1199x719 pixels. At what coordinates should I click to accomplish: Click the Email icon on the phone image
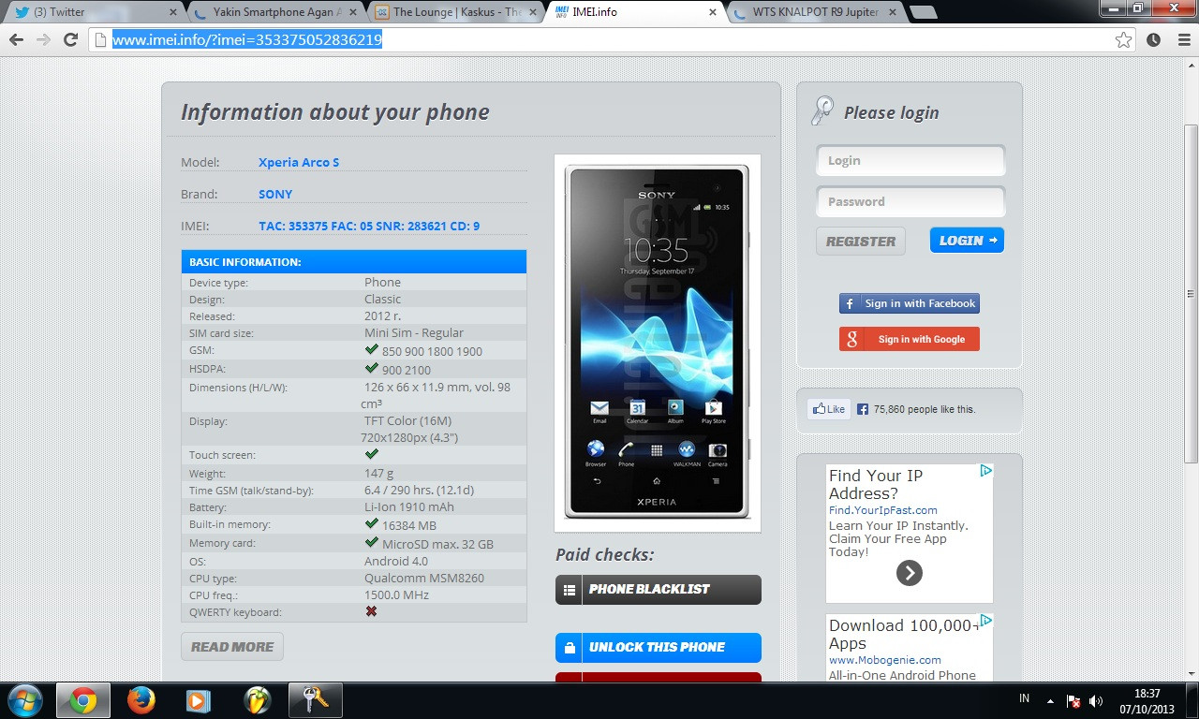pyautogui.click(x=599, y=410)
